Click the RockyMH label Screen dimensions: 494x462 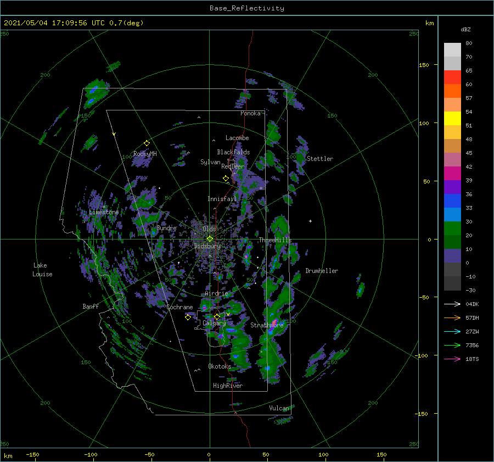pos(145,154)
